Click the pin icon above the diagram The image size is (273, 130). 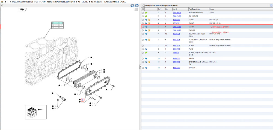2,5
